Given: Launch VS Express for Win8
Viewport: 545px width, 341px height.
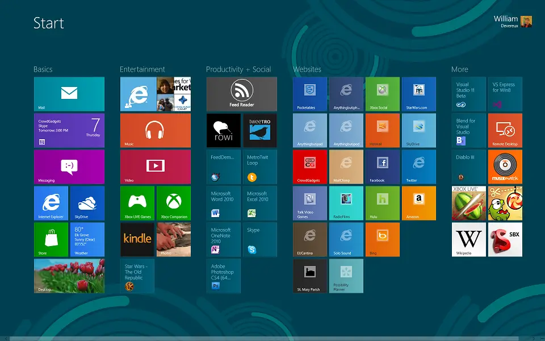Looking at the screenshot, I should point(505,94).
